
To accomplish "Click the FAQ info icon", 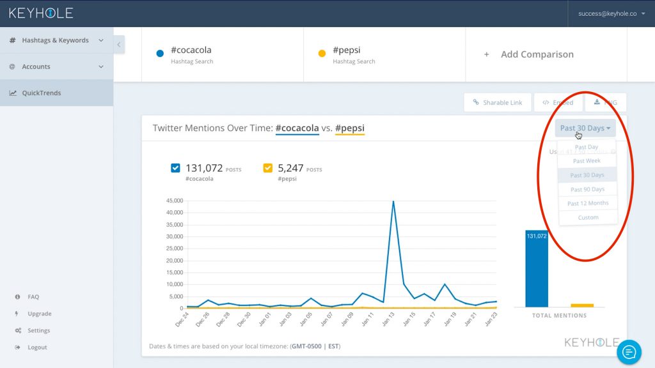I will [17, 296].
